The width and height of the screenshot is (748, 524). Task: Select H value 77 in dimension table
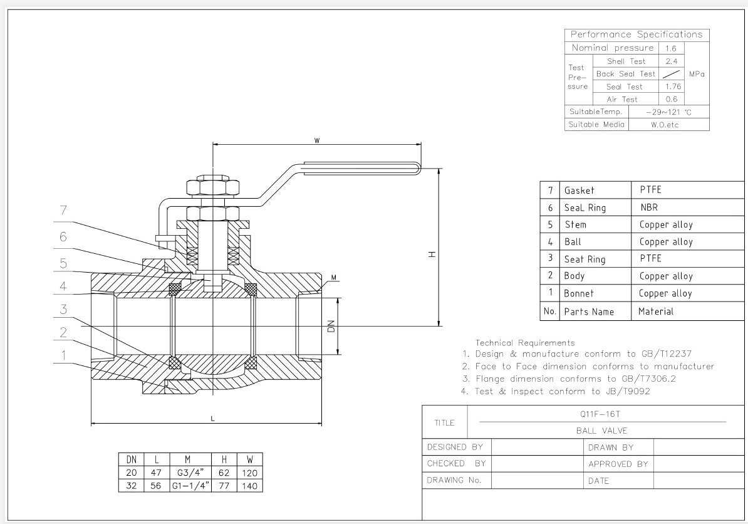tap(224, 486)
